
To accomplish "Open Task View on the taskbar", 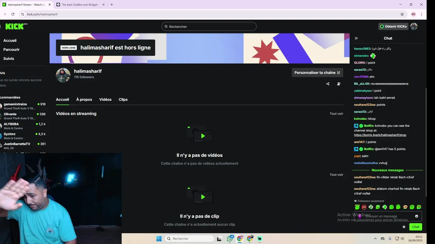I will pyautogui.click(x=219, y=239).
